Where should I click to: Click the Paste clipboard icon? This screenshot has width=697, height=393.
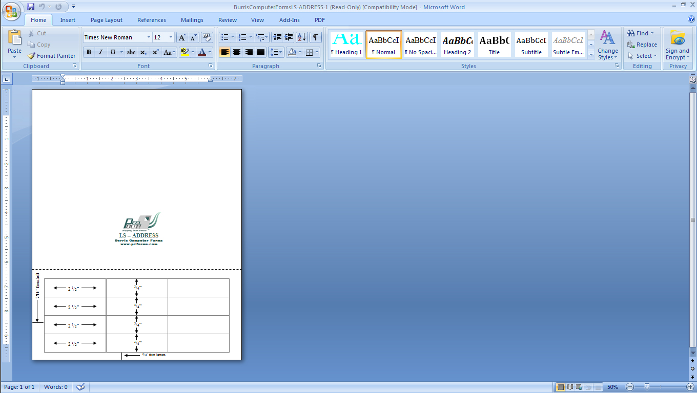(15, 38)
